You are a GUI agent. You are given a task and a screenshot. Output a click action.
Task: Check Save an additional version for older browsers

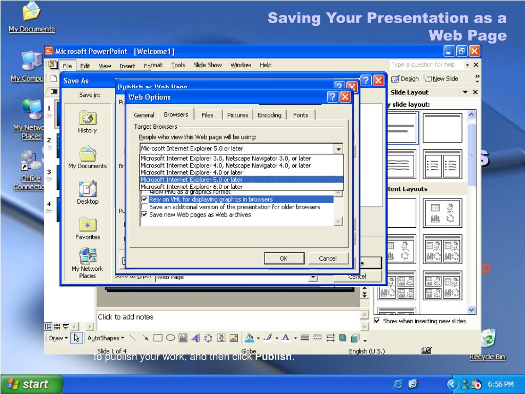coord(144,207)
